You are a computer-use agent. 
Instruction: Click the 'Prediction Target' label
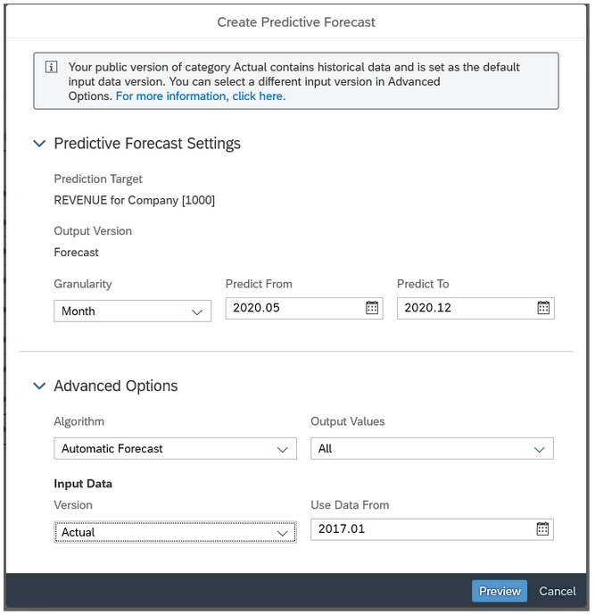point(98,179)
